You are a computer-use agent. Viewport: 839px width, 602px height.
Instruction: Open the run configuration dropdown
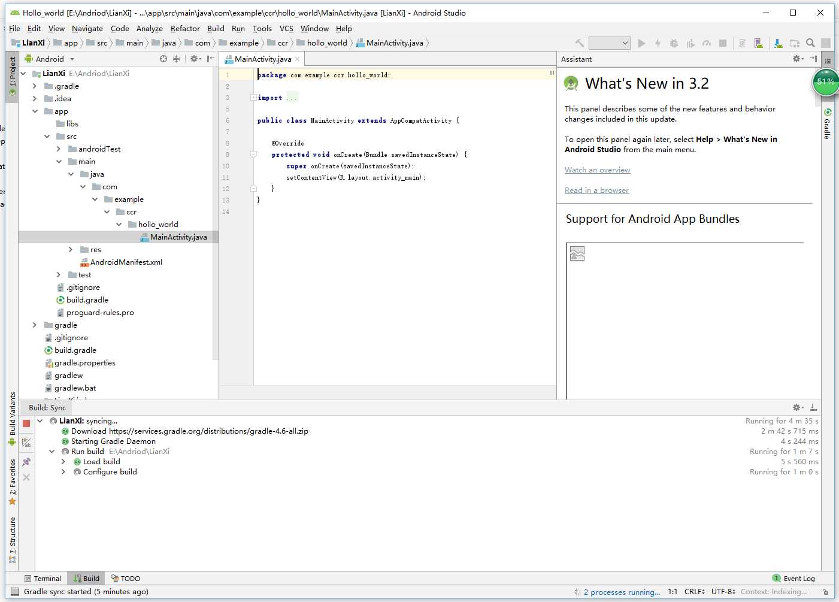click(x=609, y=43)
